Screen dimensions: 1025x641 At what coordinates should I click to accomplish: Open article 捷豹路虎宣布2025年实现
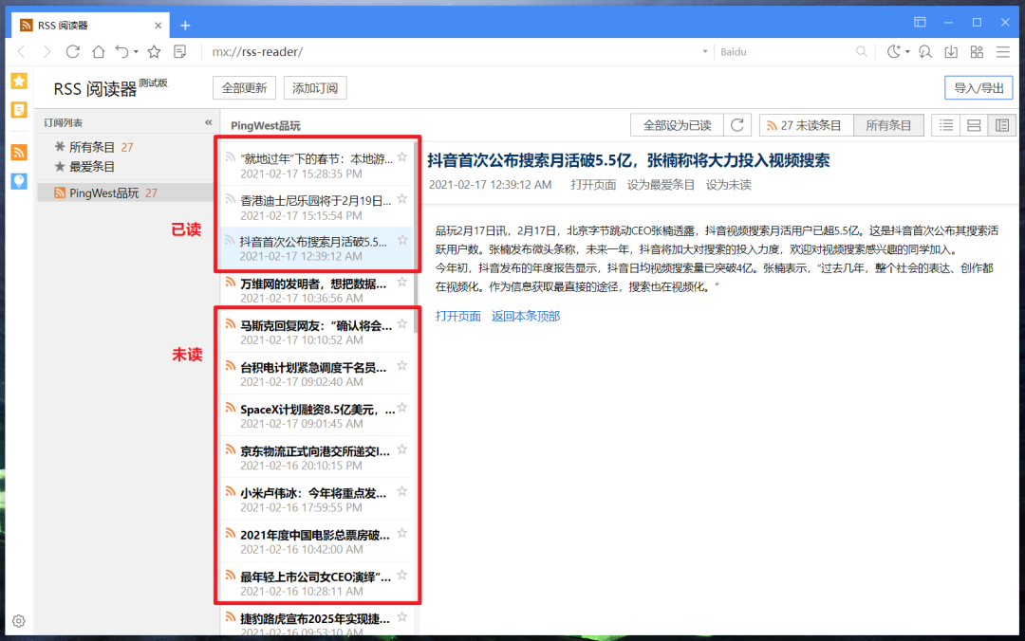click(x=315, y=618)
